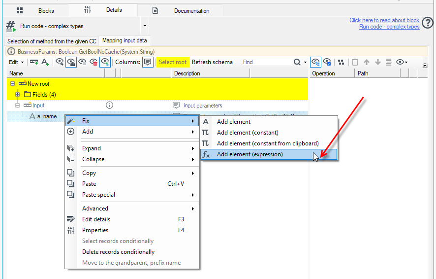Click the grey trash delete icon
Screen dimensions: 436x279
point(355,62)
